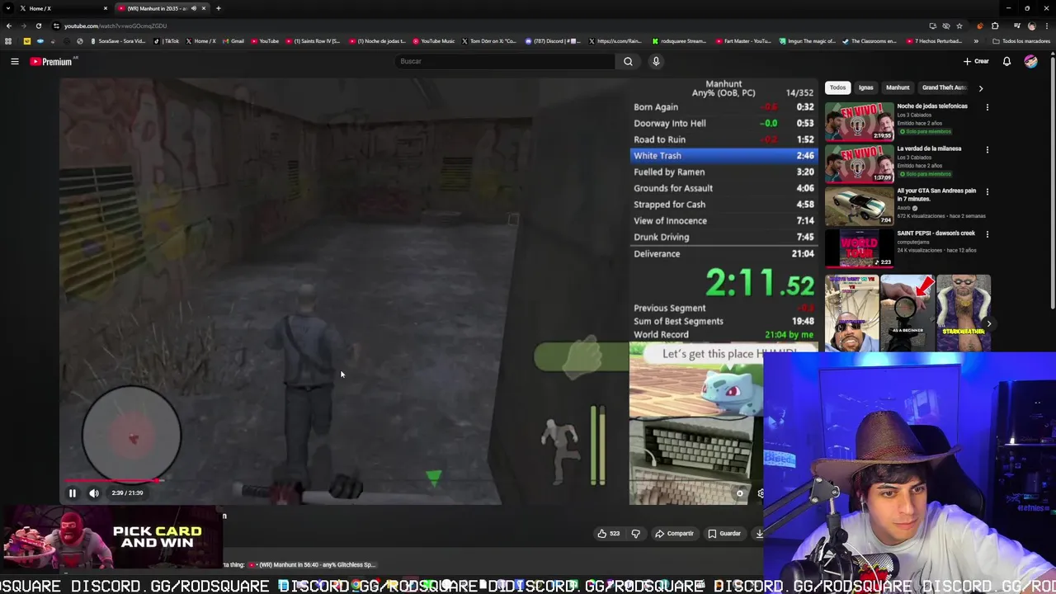Open the Shorts thumbnail with the red arrow
Screen dimensions: 1056x594
click(x=907, y=313)
